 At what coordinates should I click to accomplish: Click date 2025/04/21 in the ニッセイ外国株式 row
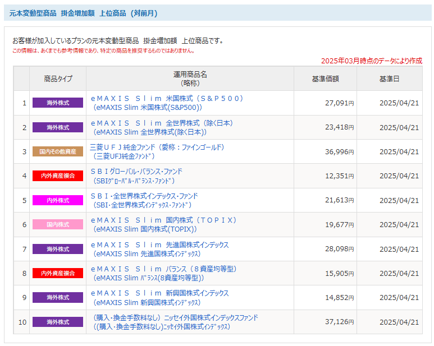pos(399,322)
